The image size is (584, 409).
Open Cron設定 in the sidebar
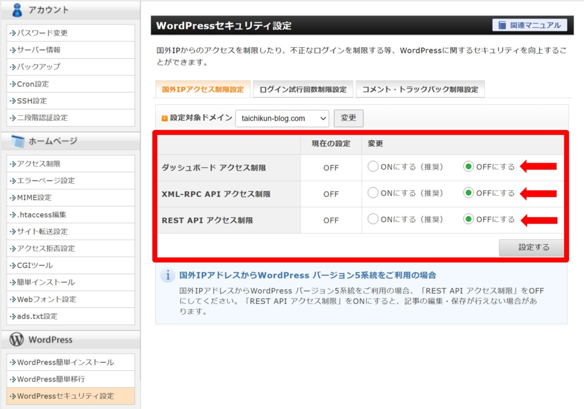pyautogui.click(x=71, y=84)
